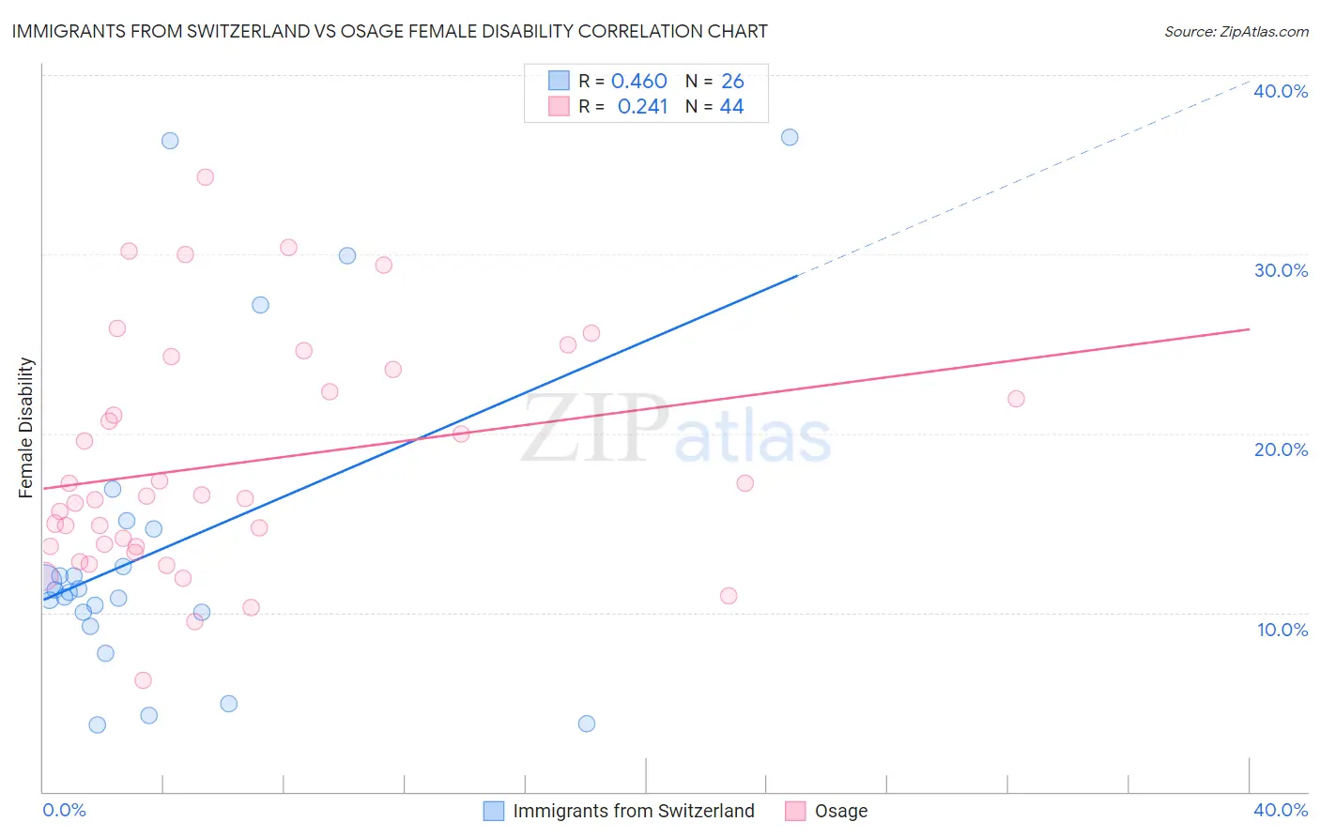
Task: Click the pink Osage legend swatch
Action: 795,811
